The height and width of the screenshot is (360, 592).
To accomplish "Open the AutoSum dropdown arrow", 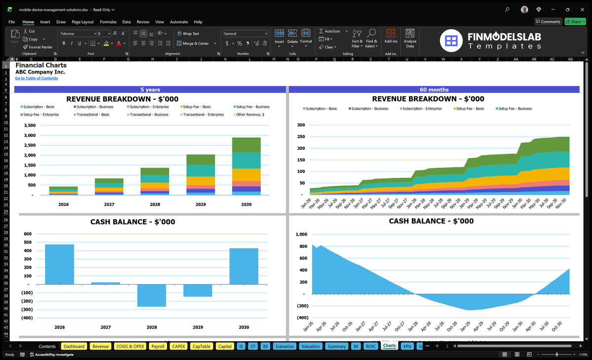I will [x=346, y=31].
